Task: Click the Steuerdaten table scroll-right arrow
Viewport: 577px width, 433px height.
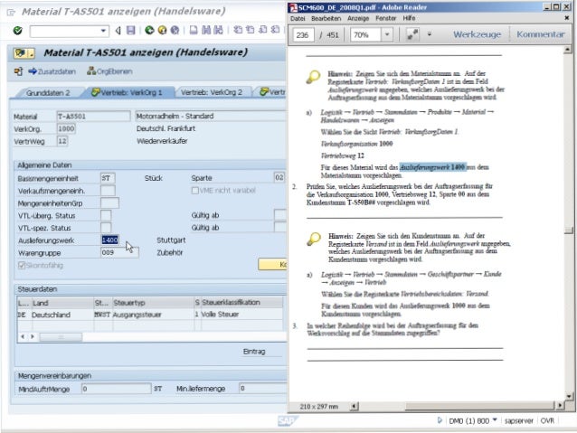Action: click(33, 336)
